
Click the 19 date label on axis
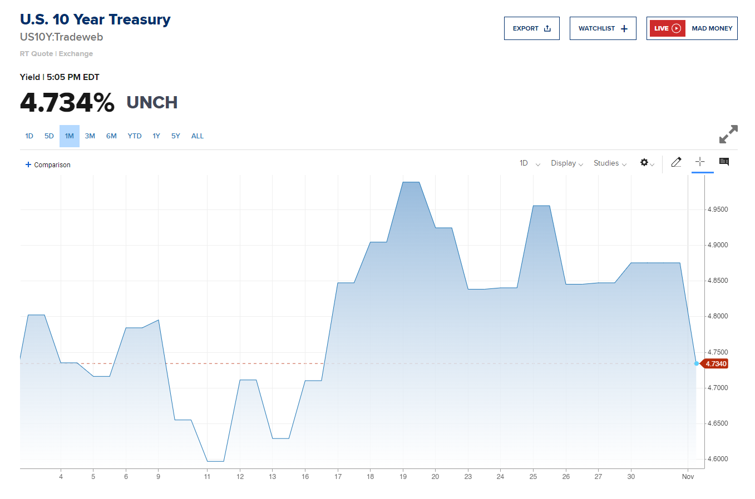(403, 477)
